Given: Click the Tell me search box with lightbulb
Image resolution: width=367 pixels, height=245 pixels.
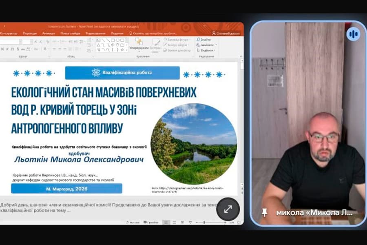Looking at the screenshot, I should pyautogui.click(x=153, y=33).
